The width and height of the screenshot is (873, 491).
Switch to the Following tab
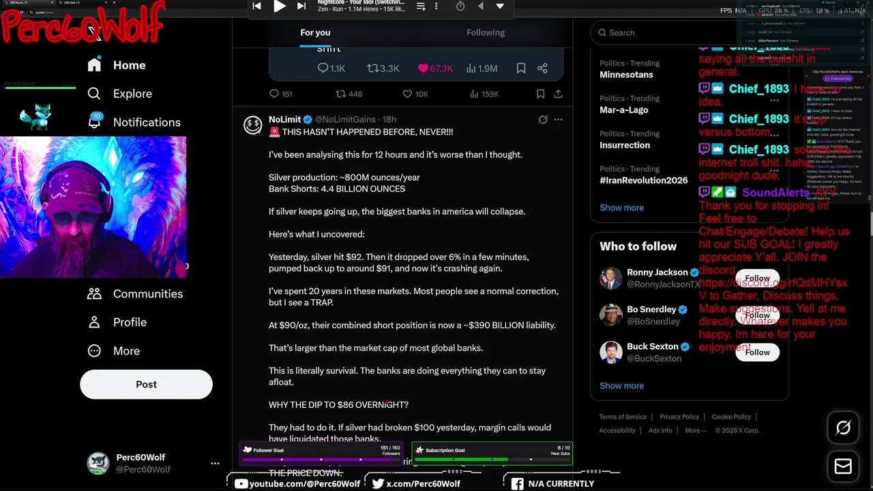point(486,32)
